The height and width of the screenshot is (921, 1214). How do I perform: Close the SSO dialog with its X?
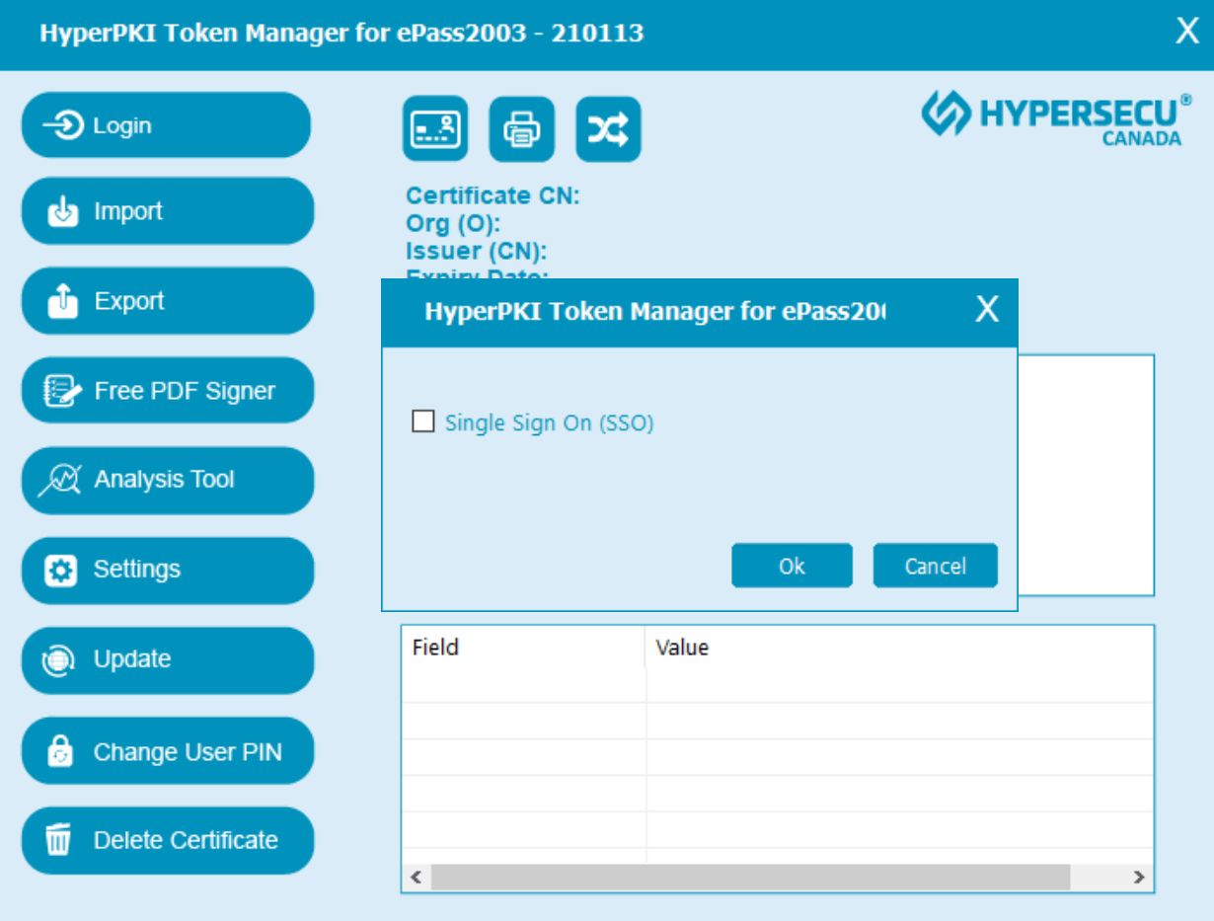[x=987, y=310]
